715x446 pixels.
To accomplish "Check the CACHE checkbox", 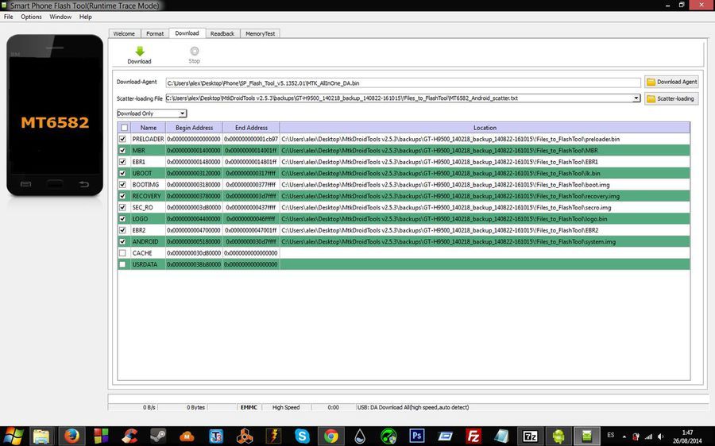I will [x=122, y=253].
